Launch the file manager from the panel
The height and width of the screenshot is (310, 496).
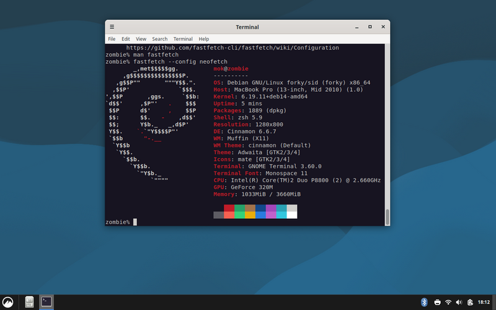(29, 302)
